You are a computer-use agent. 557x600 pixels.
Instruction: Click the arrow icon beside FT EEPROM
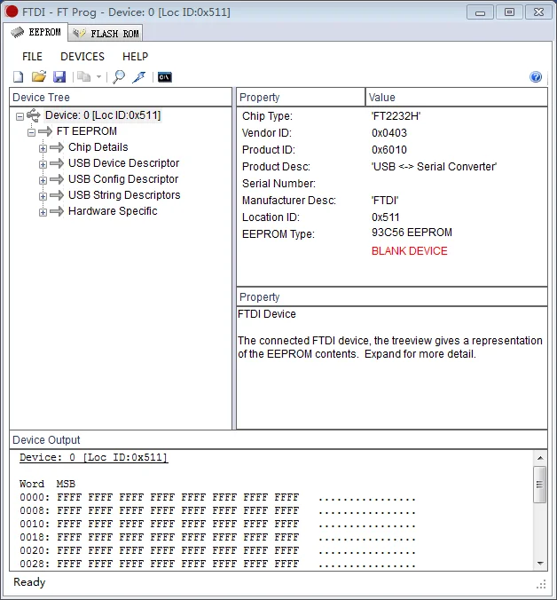45,131
